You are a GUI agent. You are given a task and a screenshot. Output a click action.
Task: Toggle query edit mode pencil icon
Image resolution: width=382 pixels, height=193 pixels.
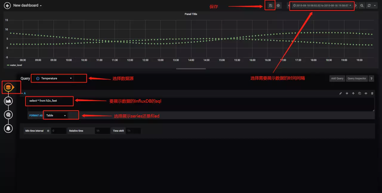tap(341, 93)
